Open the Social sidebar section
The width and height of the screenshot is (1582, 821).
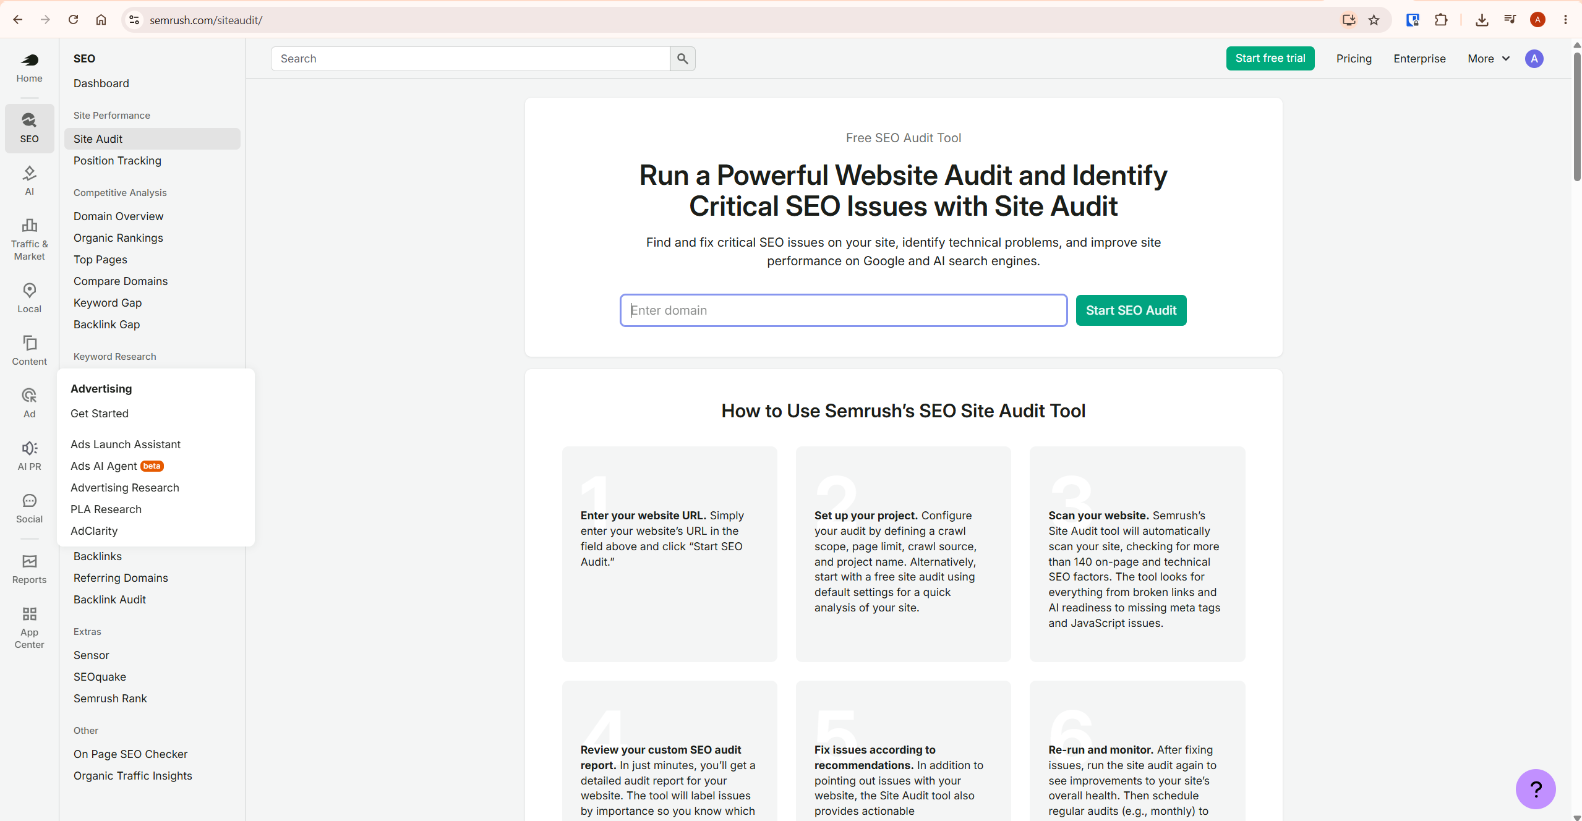point(29,508)
